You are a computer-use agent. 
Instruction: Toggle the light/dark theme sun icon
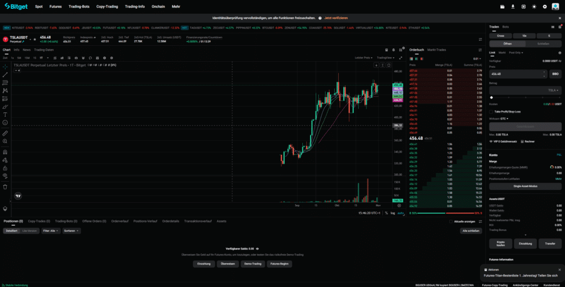pyautogui.click(x=534, y=7)
